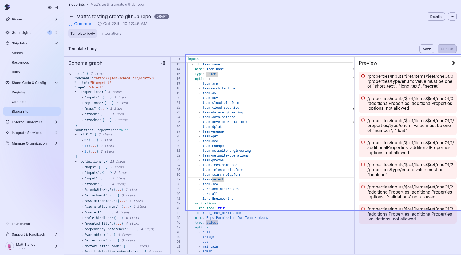
Task: Click line 37 team-select in editor
Action: coord(213,180)
